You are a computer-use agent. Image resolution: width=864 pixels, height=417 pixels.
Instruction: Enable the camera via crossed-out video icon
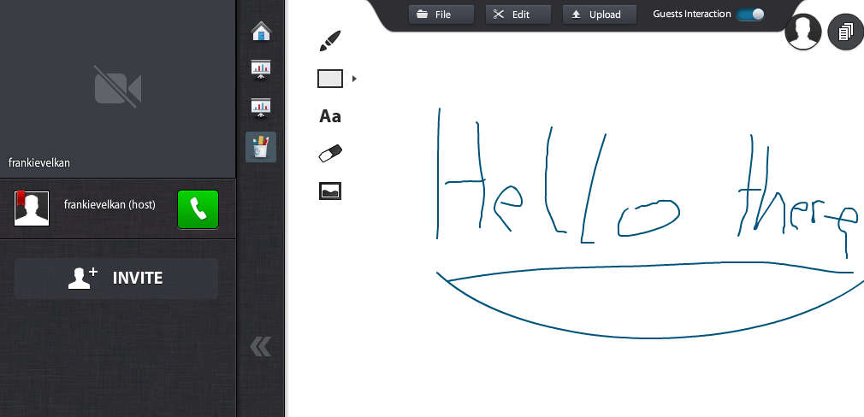117,87
